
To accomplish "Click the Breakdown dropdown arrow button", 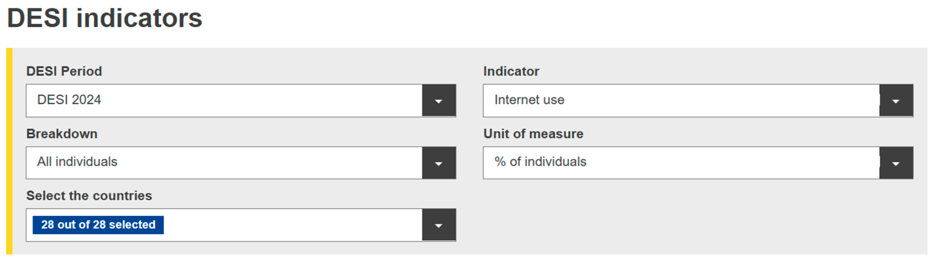I will (x=439, y=163).
